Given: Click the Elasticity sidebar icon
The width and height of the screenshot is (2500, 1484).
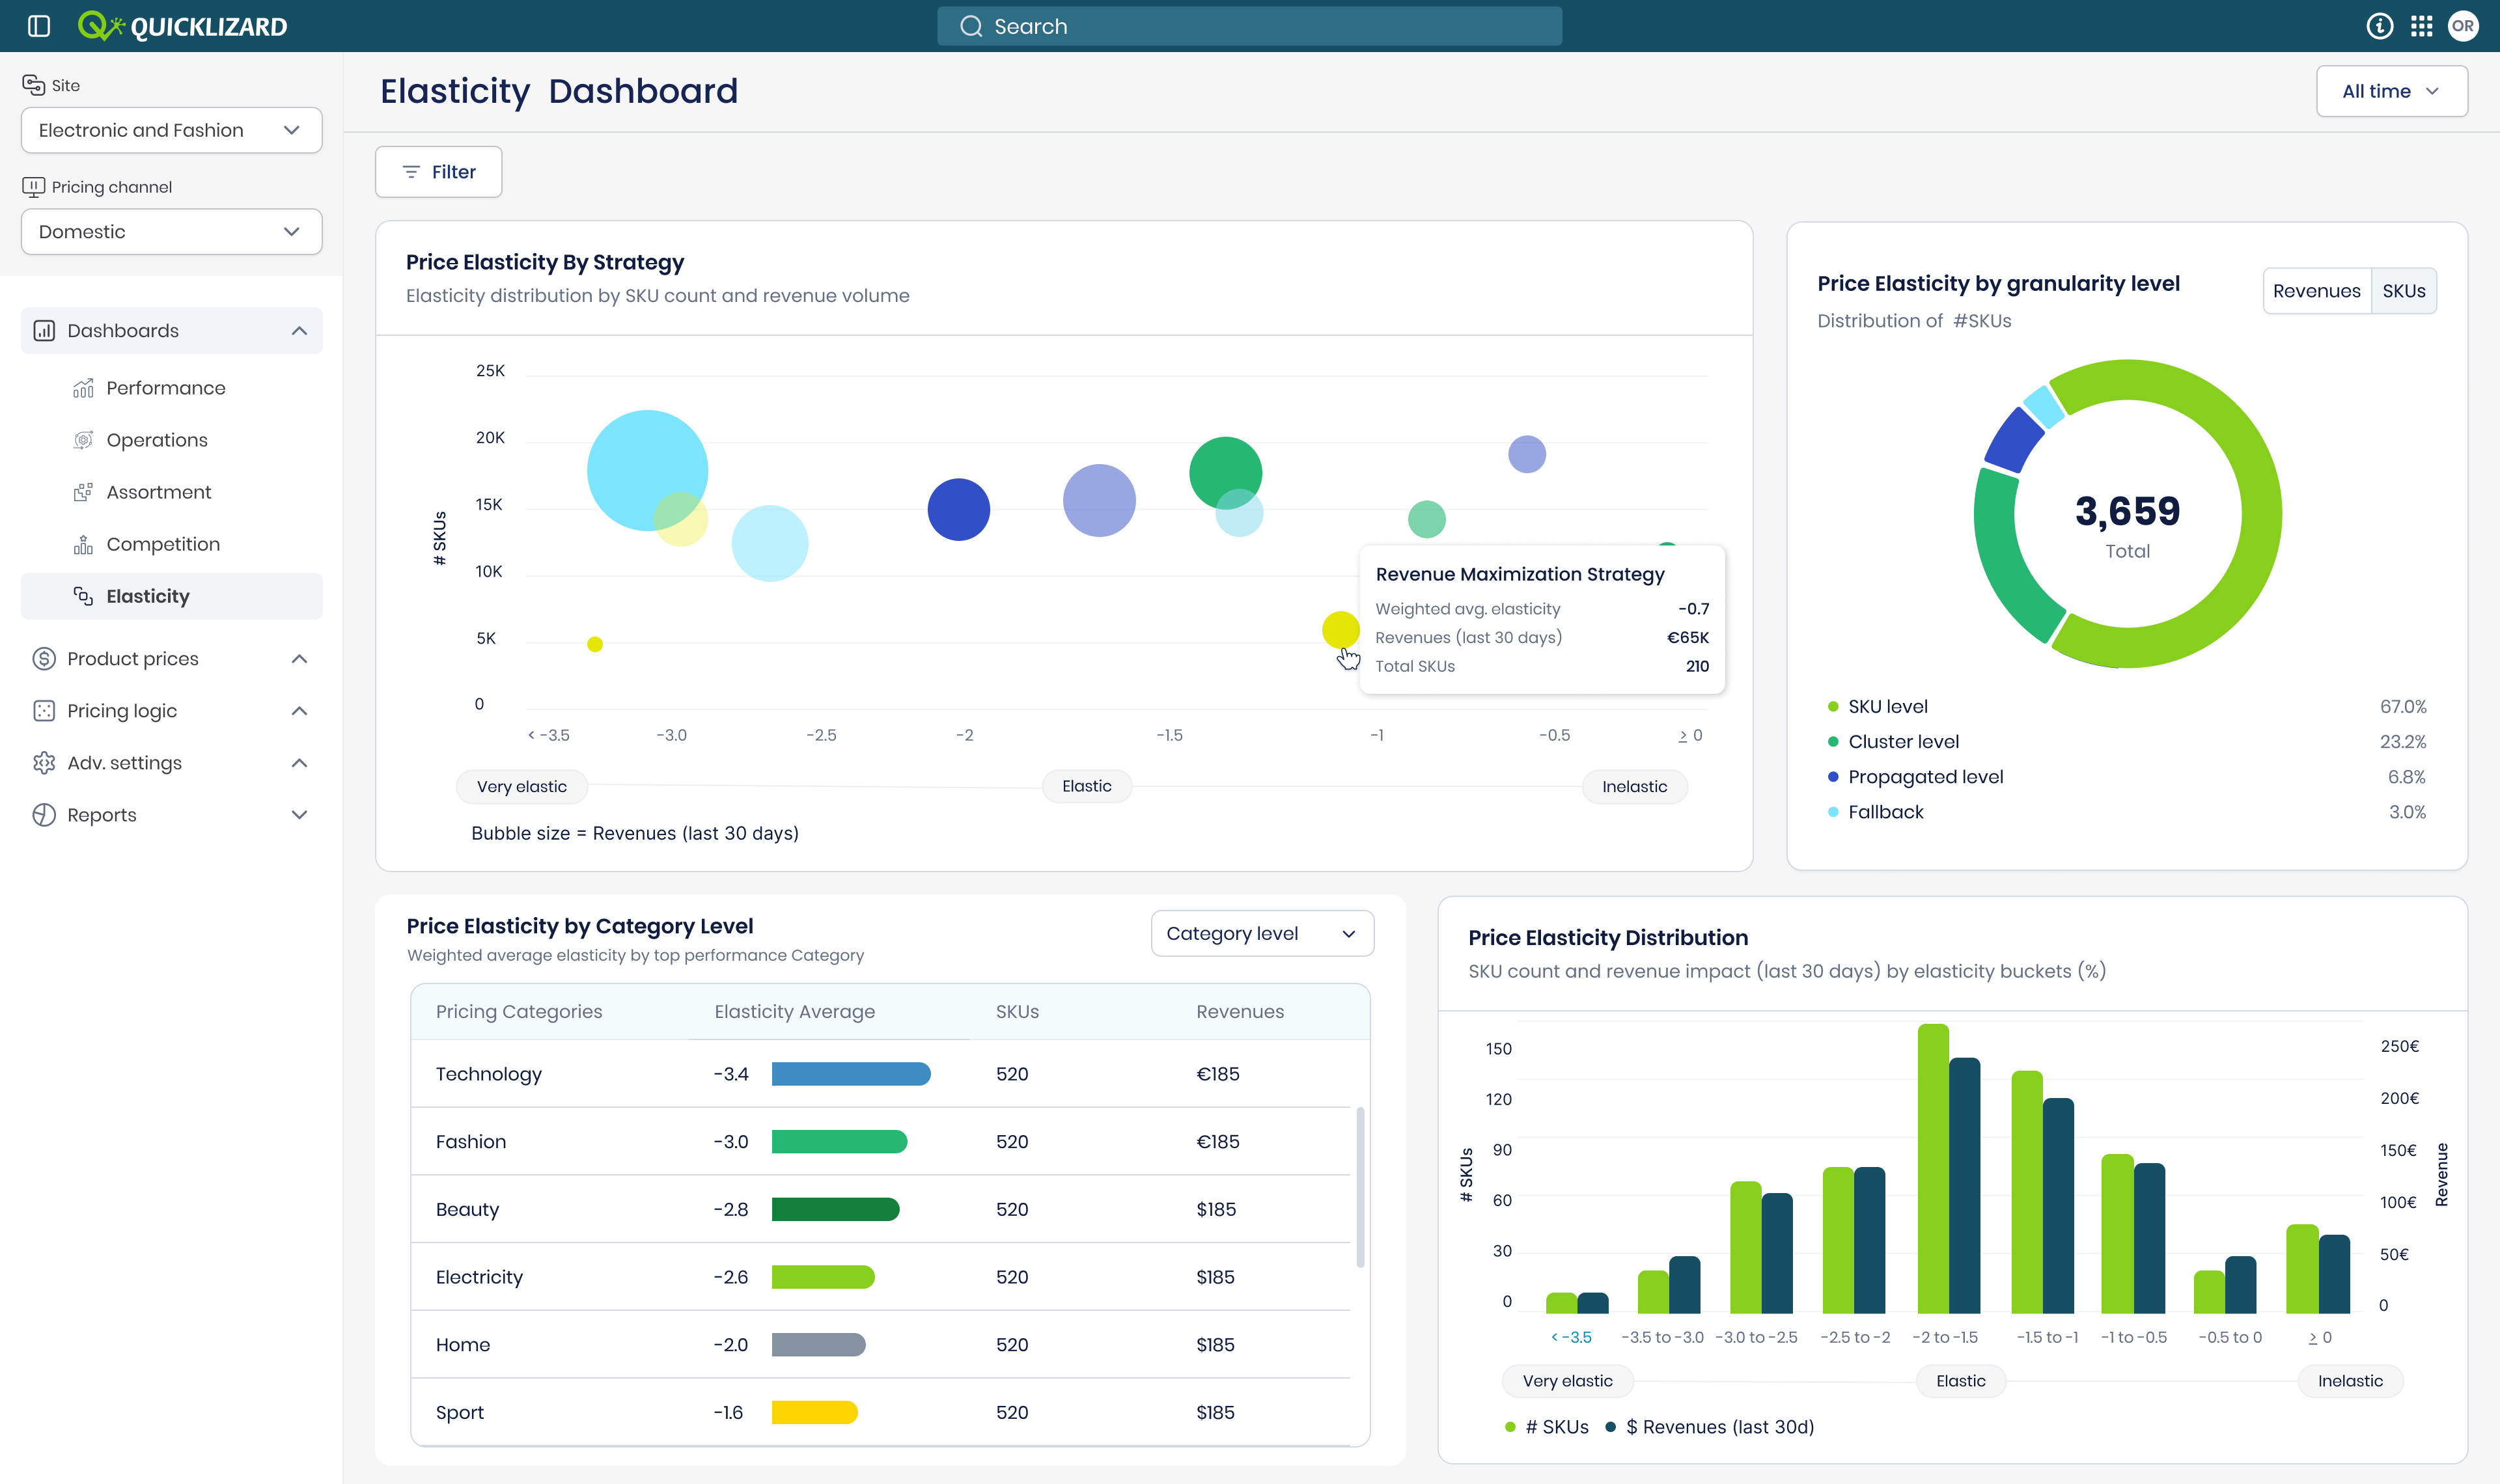Looking at the screenshot, I should coord(83,596).
